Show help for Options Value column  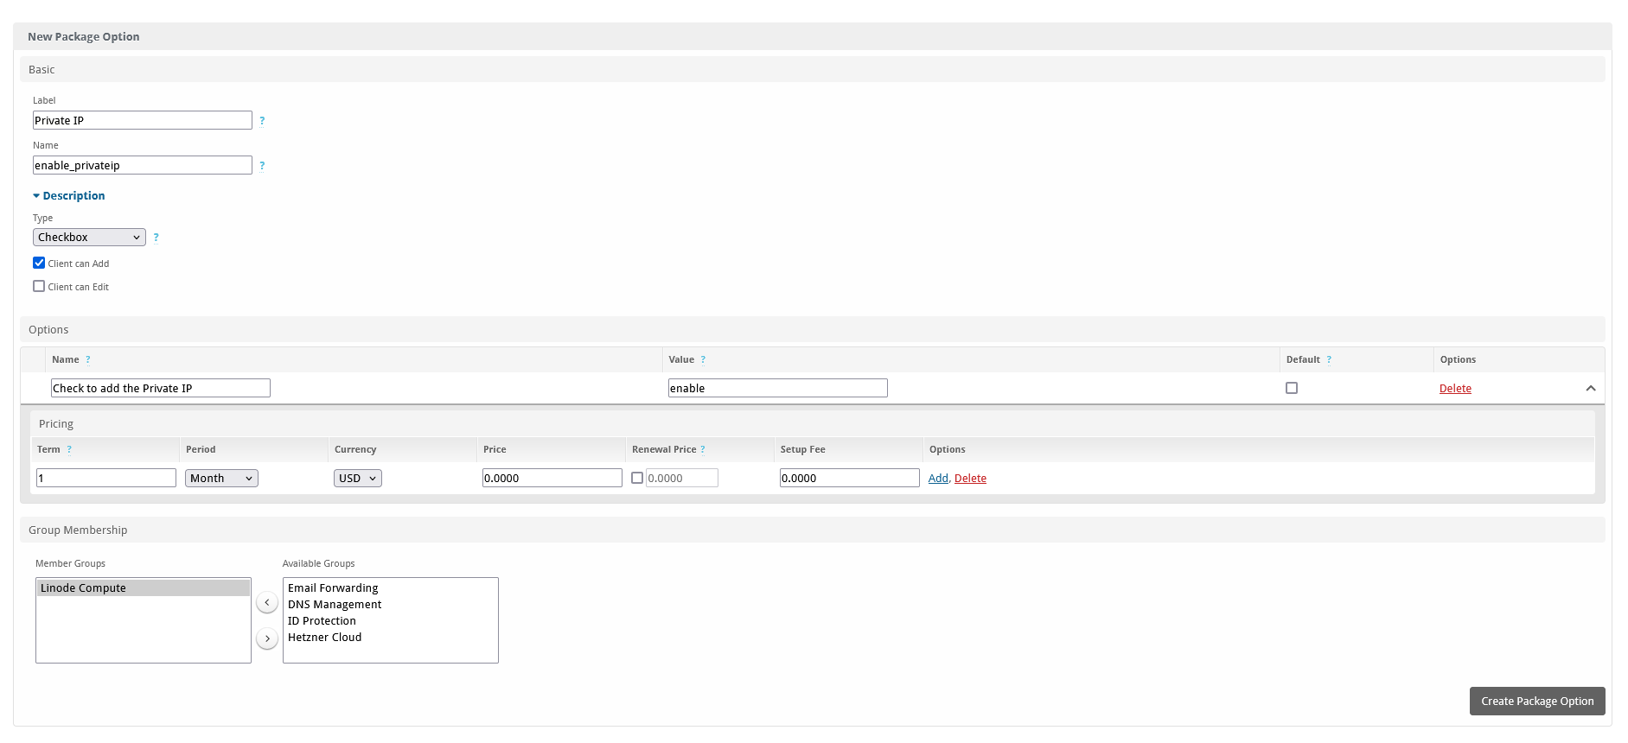(x=703, y=360)
